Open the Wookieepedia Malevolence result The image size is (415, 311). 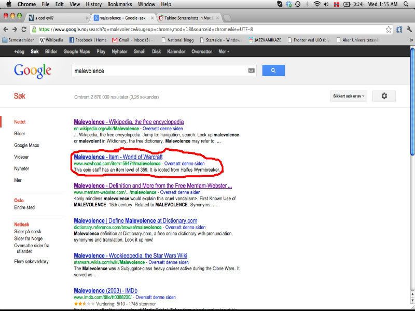[130, 256]
